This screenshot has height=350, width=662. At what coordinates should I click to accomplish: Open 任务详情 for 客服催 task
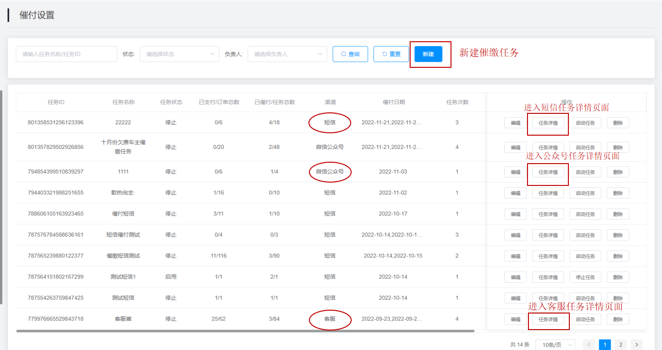pos(548,319)
